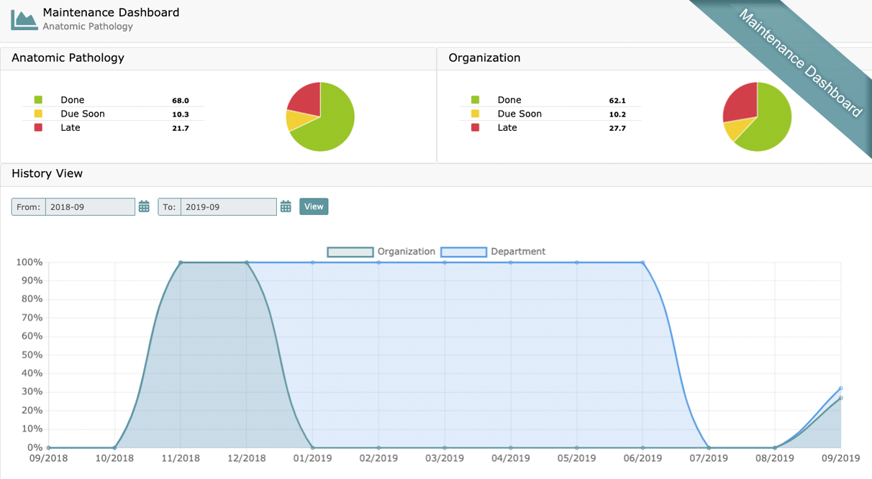The image size is (872, 479).
Task: Click Department data point at 06/2019
Action: 642,263
